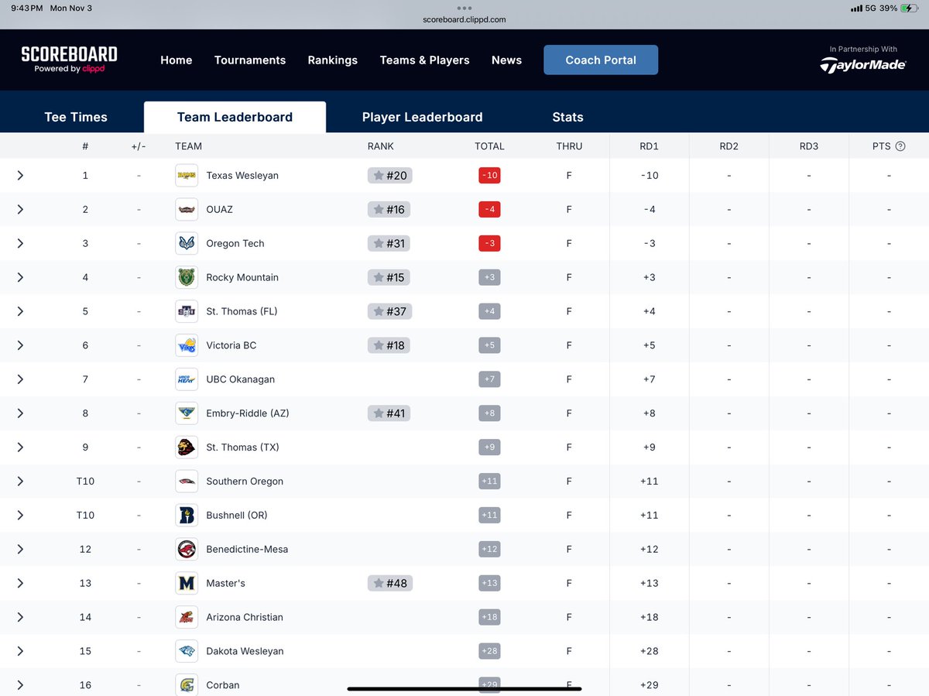Open the Dakota Wesleyan team name link
929x696 pixels.
[x=245, y=652]
